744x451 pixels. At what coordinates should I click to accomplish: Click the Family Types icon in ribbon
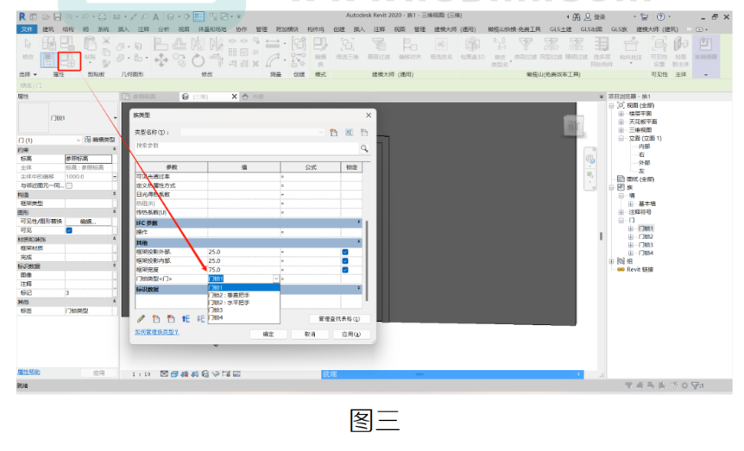[69, 60]
